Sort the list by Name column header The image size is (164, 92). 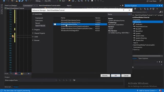pos(63,18)
